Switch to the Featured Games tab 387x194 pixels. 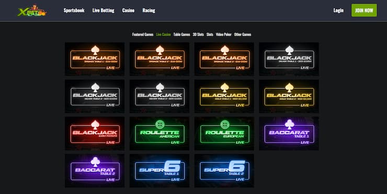[x=143, y=35]
